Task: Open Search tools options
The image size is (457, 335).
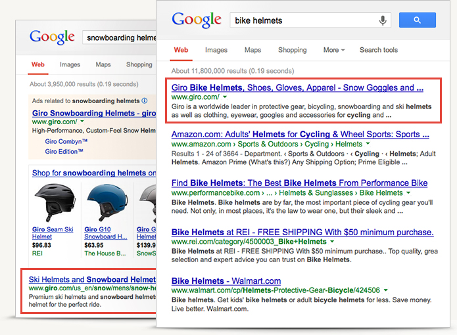Action: point(378,50)
